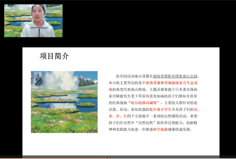Click the slide title 项目简介
This screenshot has width=236, height=159.
pos(54,56)
